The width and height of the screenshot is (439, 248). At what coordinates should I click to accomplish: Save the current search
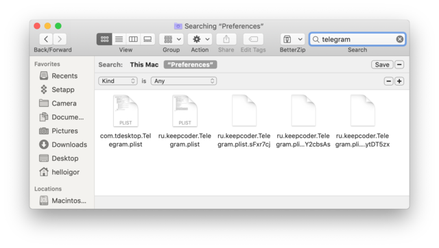382,64
